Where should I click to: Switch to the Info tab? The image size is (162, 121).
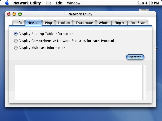pyautogui.click(x=18, y=23)
